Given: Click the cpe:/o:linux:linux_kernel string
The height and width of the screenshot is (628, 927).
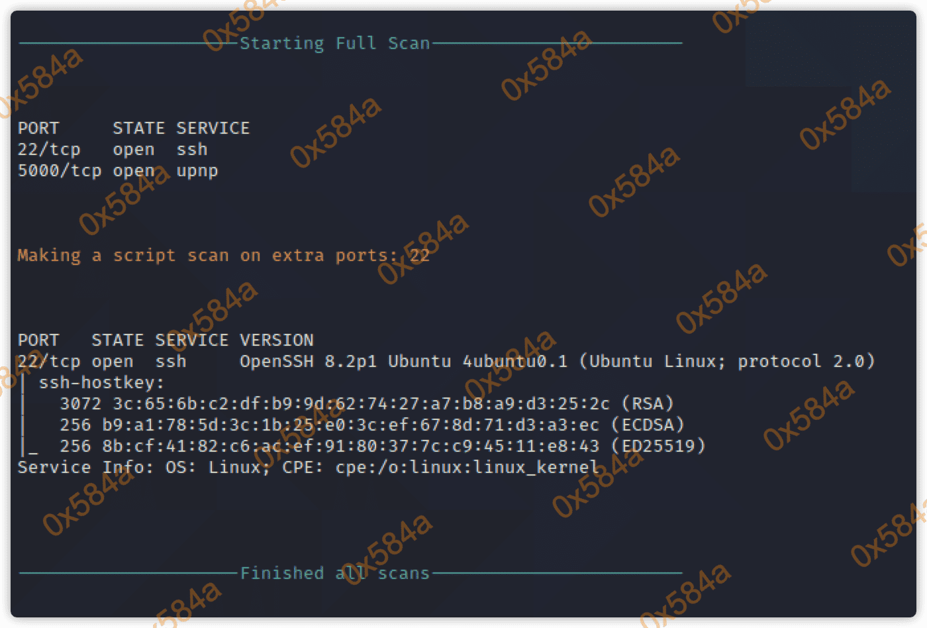Looking at the screenshot, I should (467, 468).
